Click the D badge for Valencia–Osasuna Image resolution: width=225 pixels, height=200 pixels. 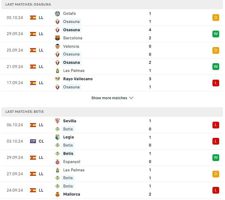pos(216,50)
